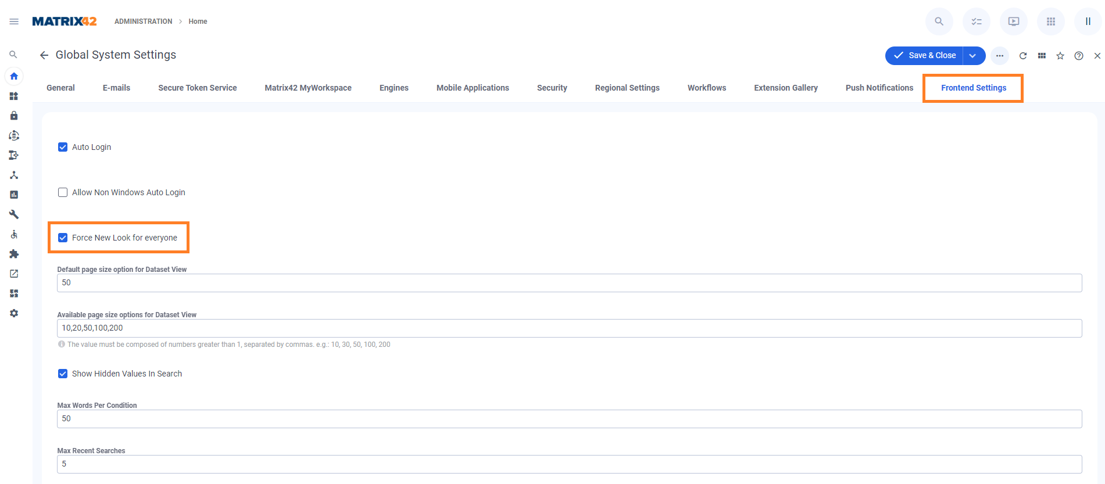Image resolution: width=1105 pixels, height=484 pixels.
Task: Open the Mobile Applications tab
Action: (x=473, y=88)
